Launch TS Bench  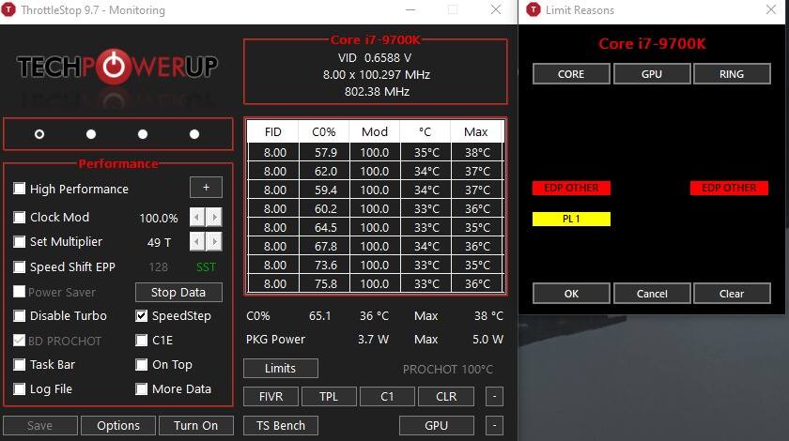pos(280,425)
